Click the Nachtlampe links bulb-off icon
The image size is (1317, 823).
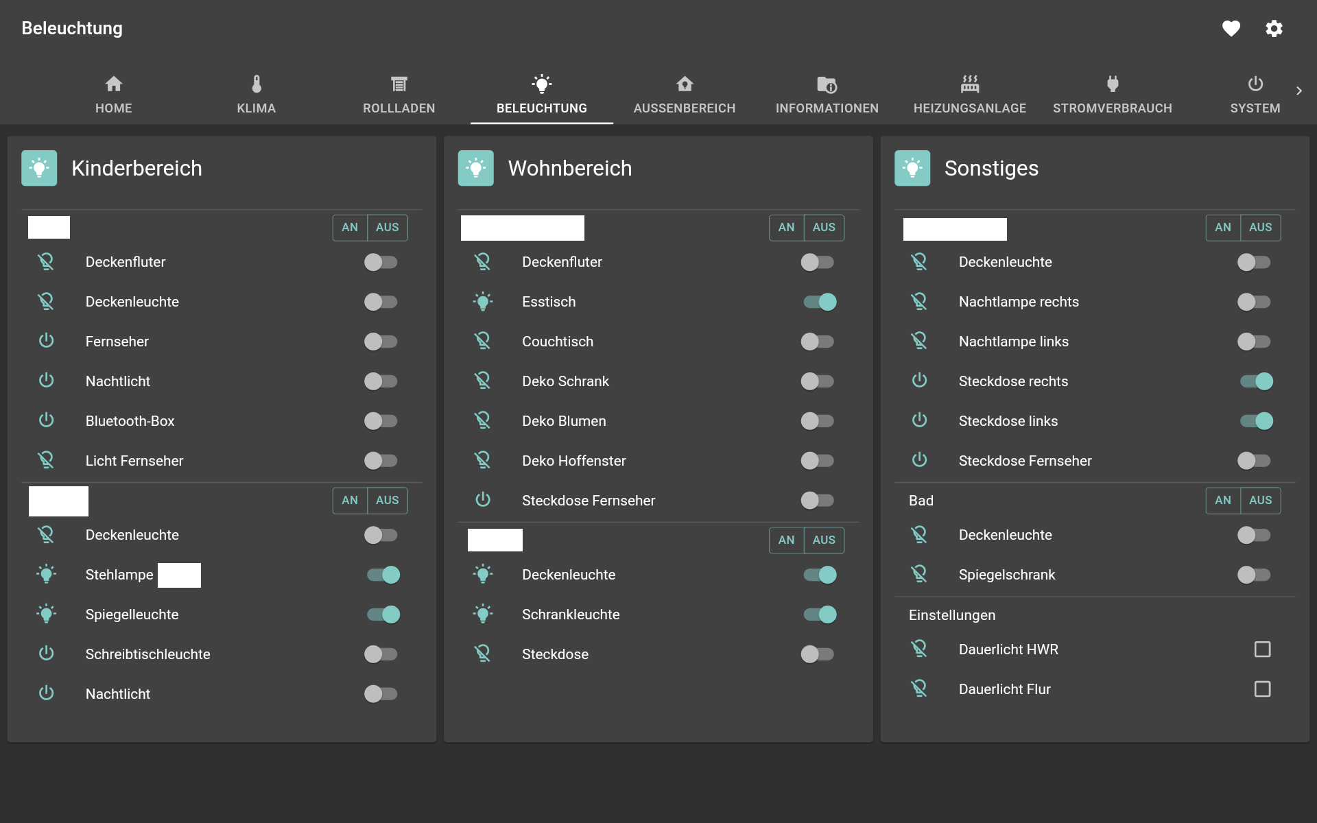919,341
